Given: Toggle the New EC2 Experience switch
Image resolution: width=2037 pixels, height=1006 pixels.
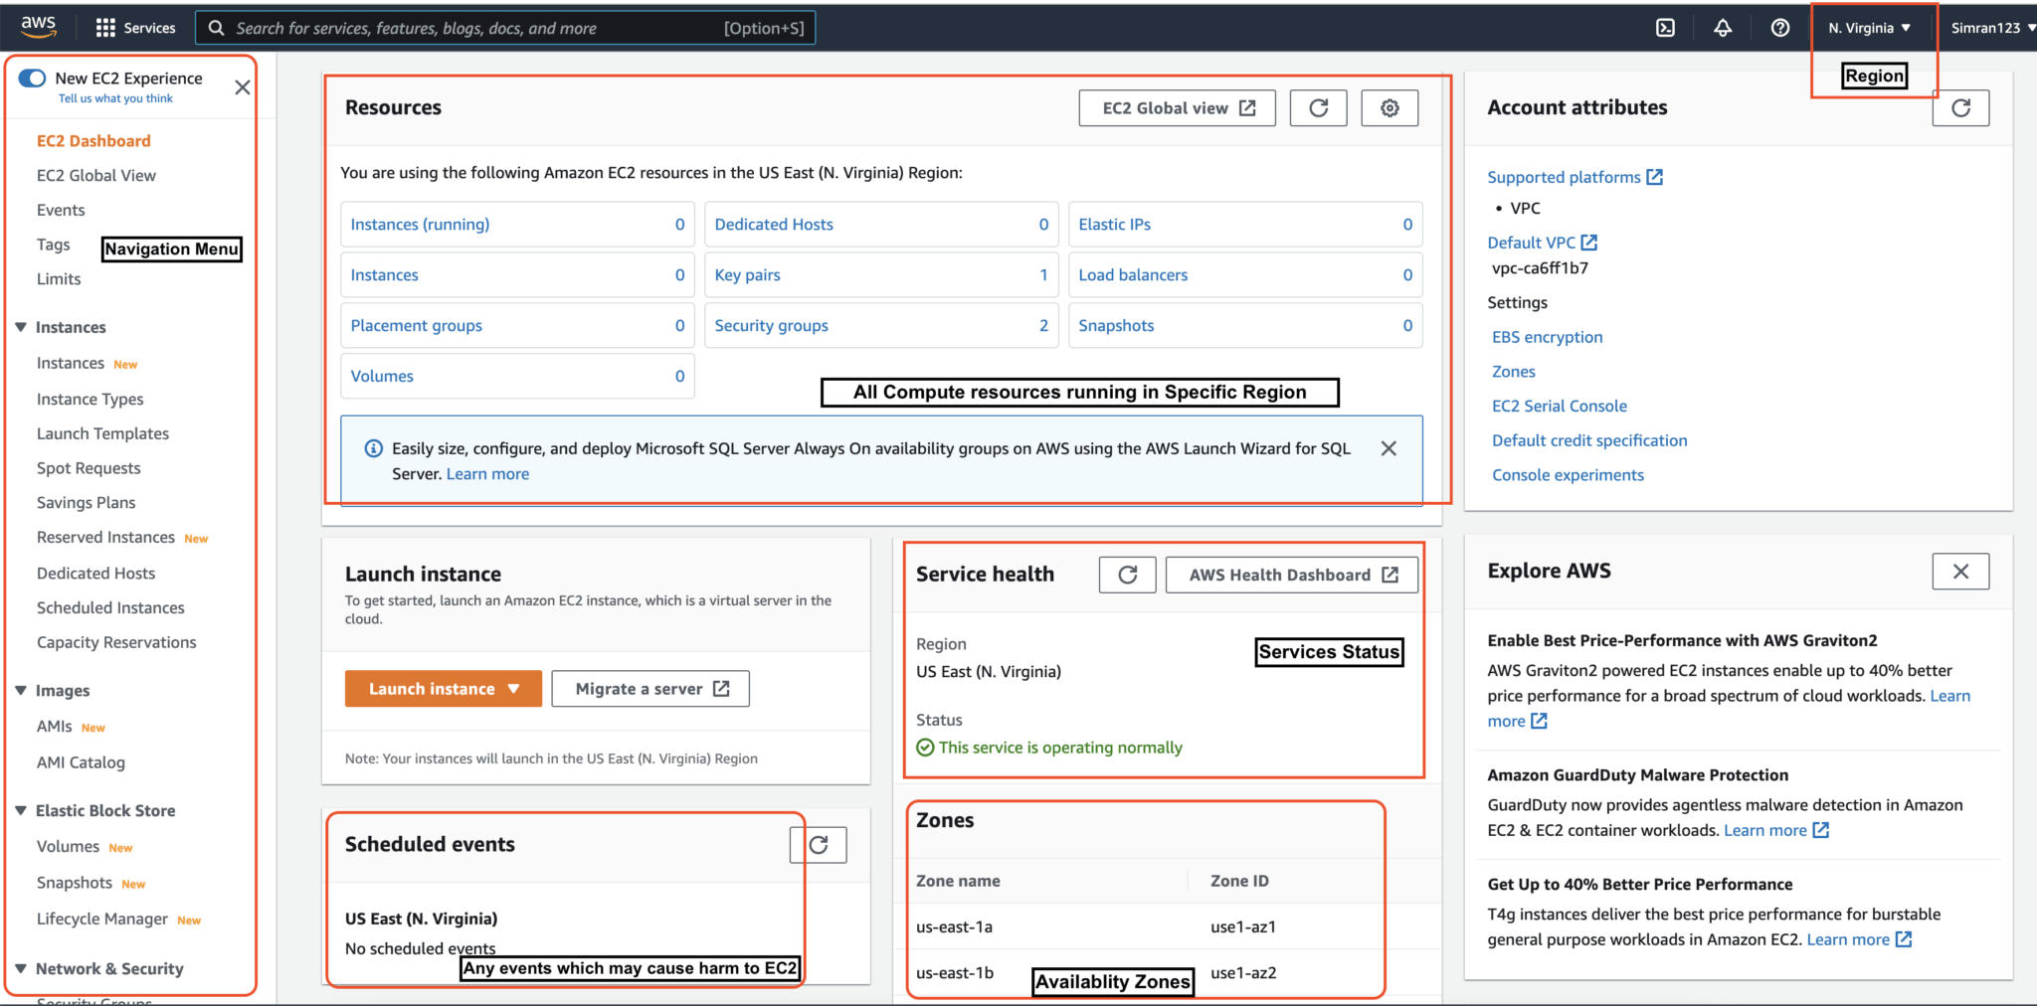Looking at the screenshot, I should point(32,78).
